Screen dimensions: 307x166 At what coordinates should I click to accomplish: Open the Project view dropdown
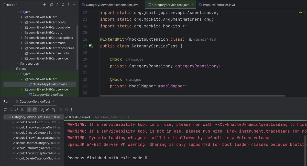tap(11, 5)
